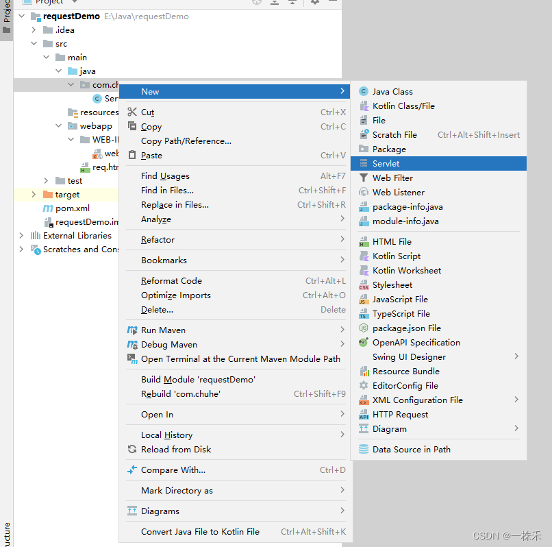Click the TypeScript File icon
The width and height of the screenshot is (552, 547).
(363, 314)
